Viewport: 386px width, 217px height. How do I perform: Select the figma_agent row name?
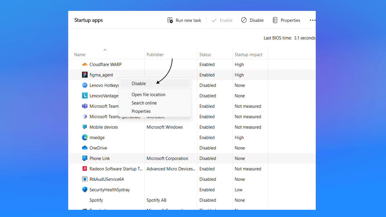[x=101, y=75]
